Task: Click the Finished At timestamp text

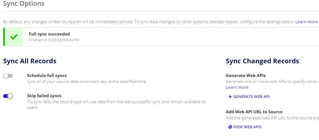Action: point(54,40)
